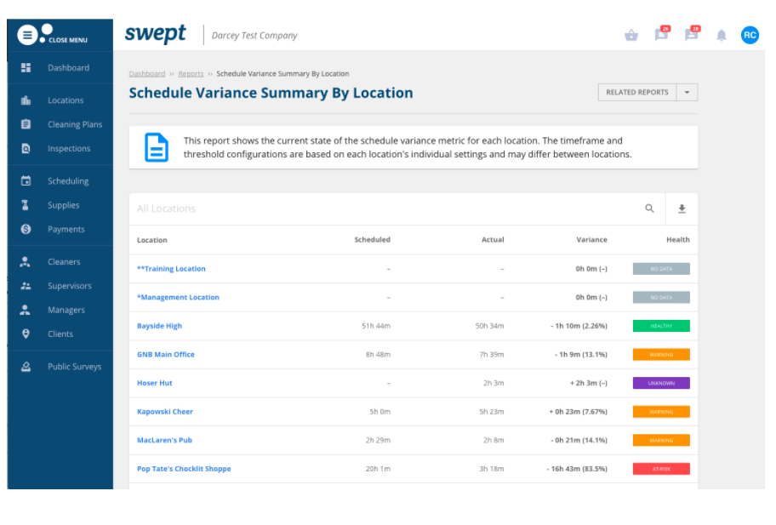Open the shopping basket icon in header
Screen dimensions: 776x525
631,35
